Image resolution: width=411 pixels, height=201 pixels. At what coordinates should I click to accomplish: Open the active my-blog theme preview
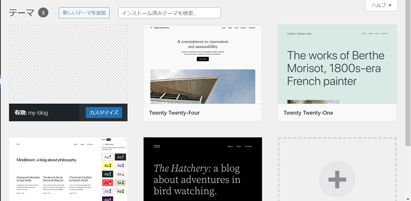(x=68, y=64)
